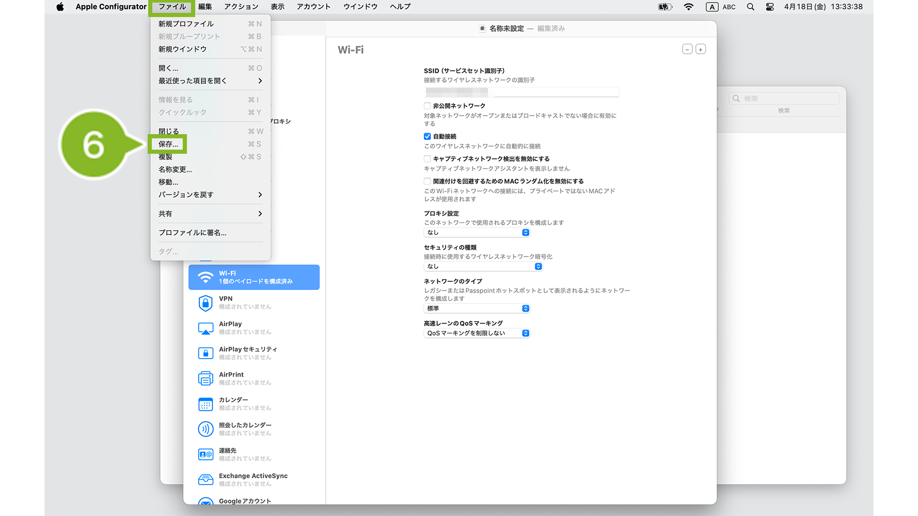The width and height of the screenshot is (918, 516).
Task: Toggle MAC ランダム化を無効にする checkbox
Action: click(x=427, y=181)
